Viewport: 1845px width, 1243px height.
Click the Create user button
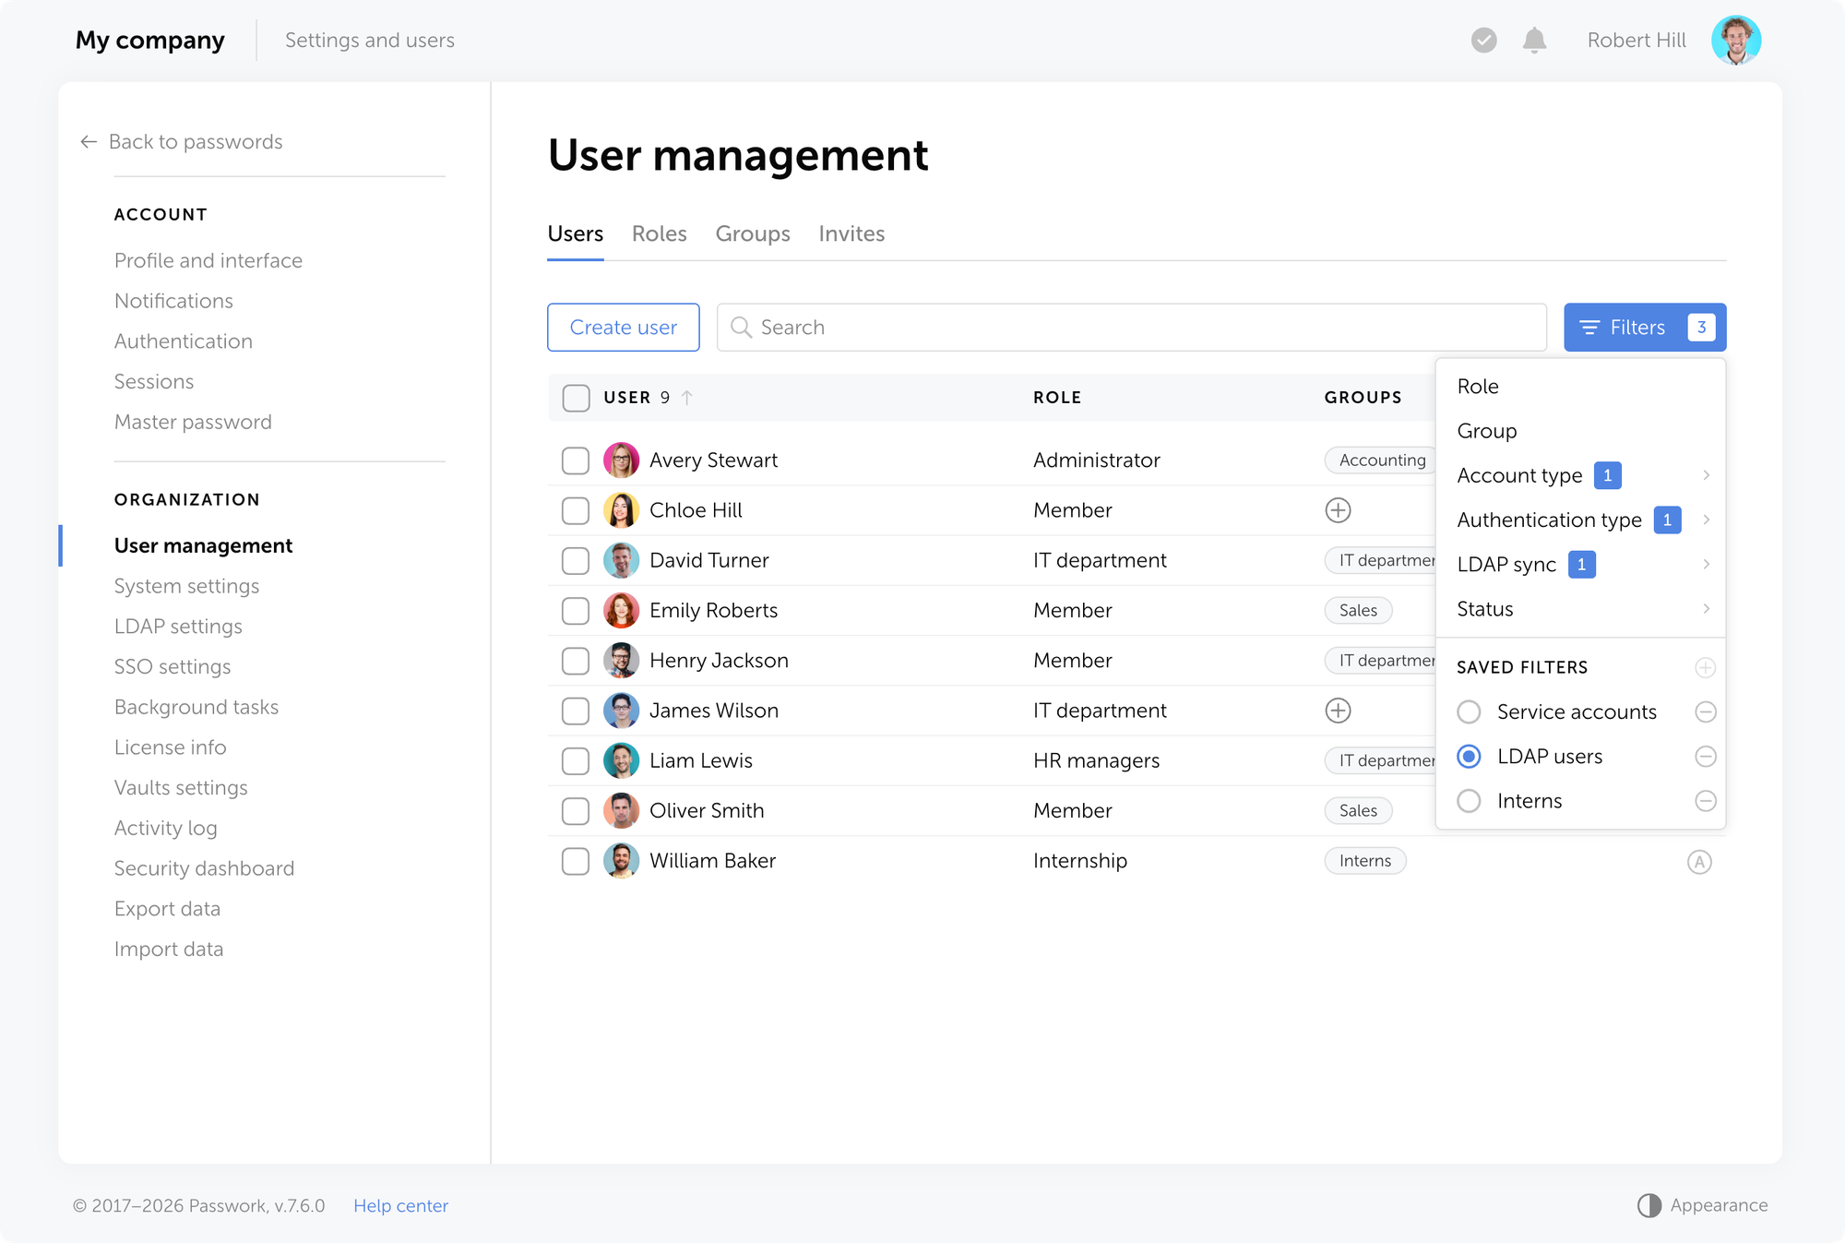click(623, 328)
